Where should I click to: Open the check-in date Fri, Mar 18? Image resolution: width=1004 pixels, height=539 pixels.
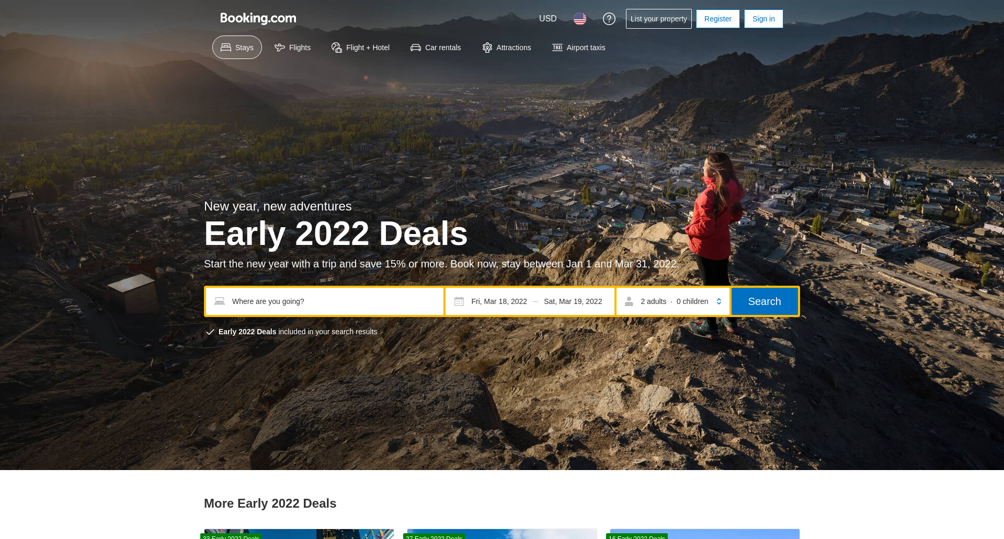[x=499, y=301]
